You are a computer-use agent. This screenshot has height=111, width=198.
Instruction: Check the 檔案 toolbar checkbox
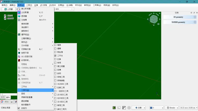click(55, 45)
